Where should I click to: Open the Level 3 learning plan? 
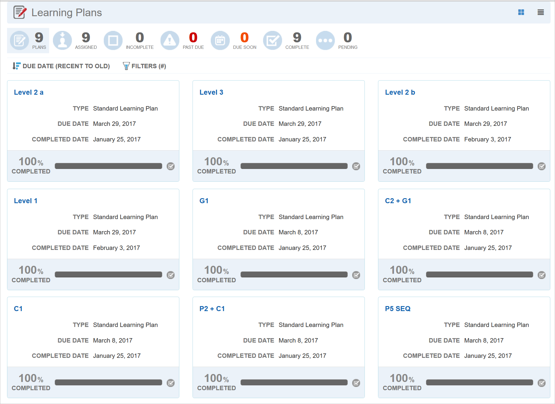[211, 92]
